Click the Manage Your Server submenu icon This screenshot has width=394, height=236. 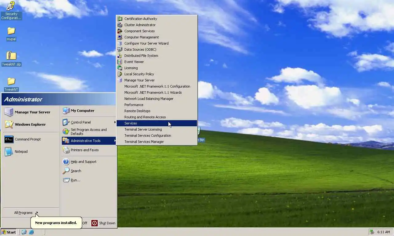120,80
